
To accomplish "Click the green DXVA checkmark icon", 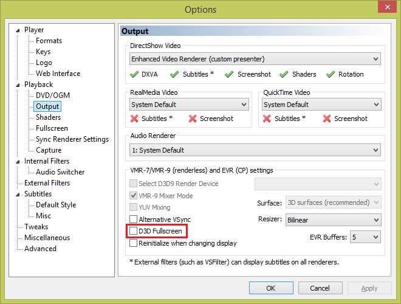I will point(135,74).
